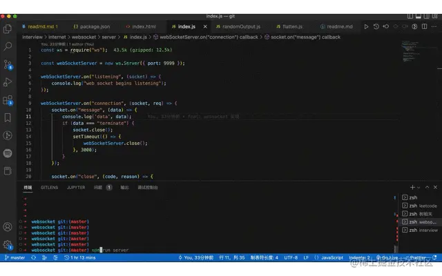Switch to the flatten.js tab
The width and height of the screenshot is (442, 276).
(x=289, y=26)
